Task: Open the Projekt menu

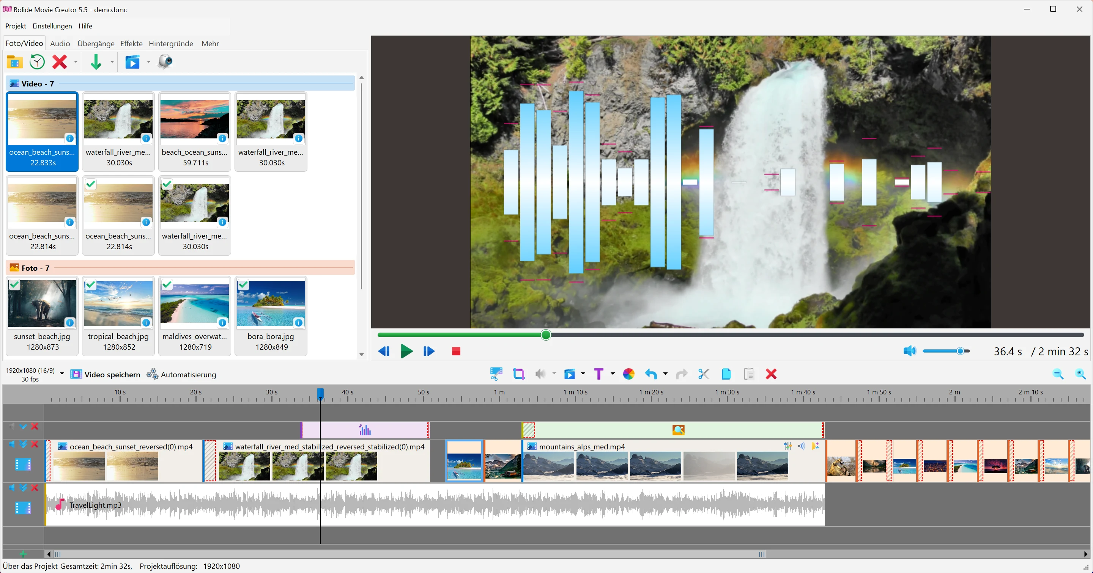Action: [16, 26]
